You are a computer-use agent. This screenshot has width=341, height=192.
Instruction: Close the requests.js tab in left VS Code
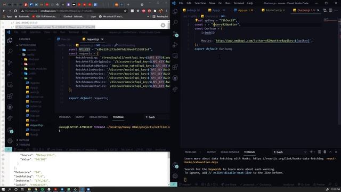(x=102, y=39)
